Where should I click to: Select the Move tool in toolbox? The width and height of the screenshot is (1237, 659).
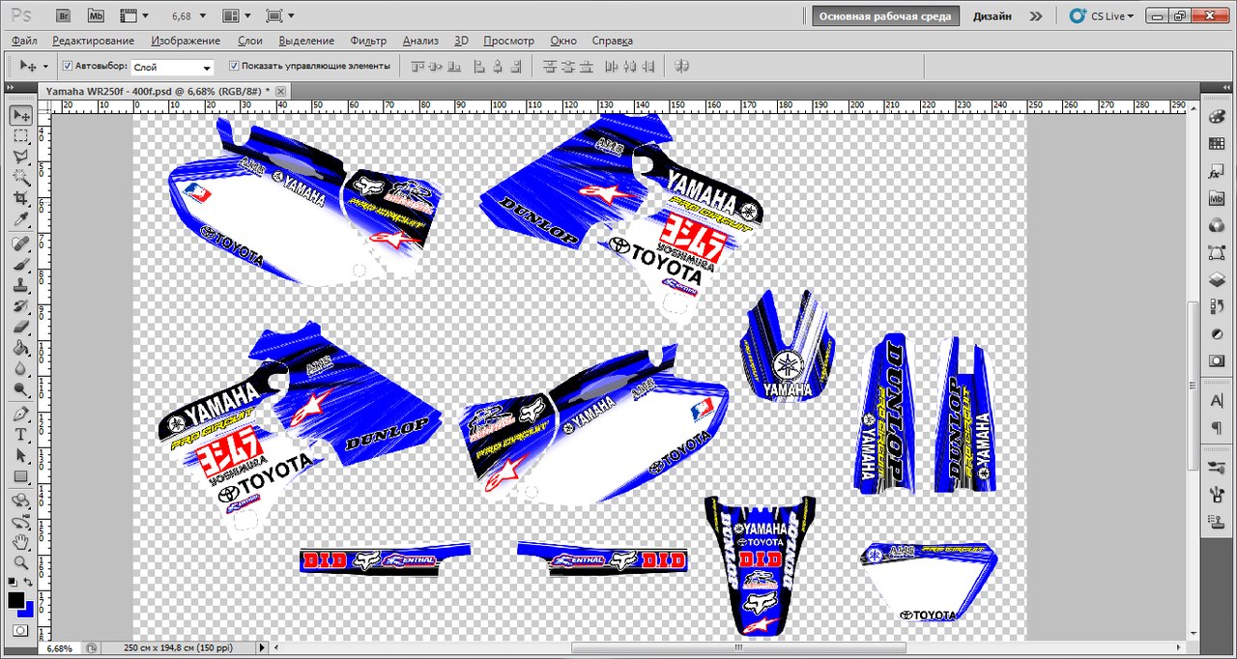click(20, 116)
